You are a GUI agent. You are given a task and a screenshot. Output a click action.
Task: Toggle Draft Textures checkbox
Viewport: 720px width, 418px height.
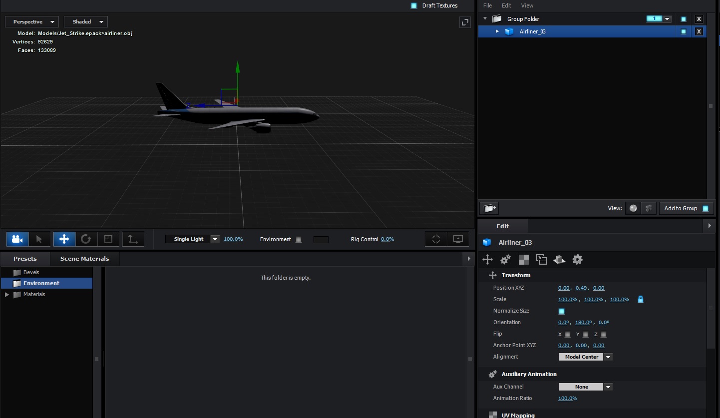(x=414, y=6)
